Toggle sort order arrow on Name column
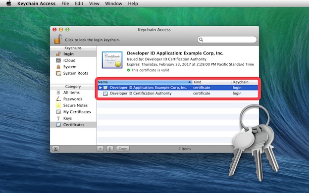 click(189, 82)
